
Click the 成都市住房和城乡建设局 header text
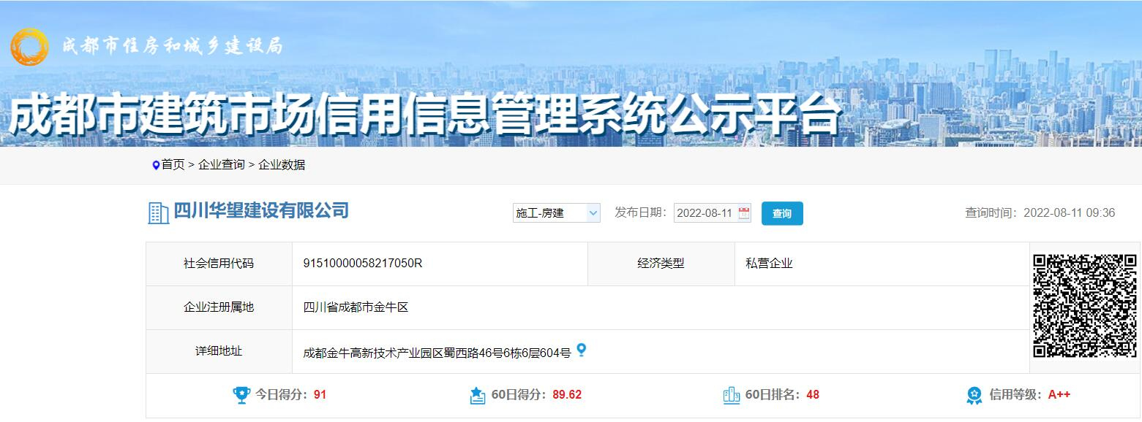(173, 46)
